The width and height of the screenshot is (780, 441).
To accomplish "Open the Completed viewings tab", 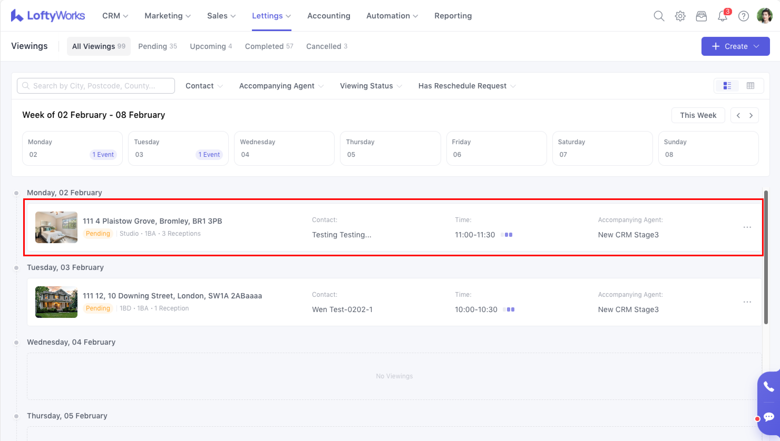I will pos(269,46).
